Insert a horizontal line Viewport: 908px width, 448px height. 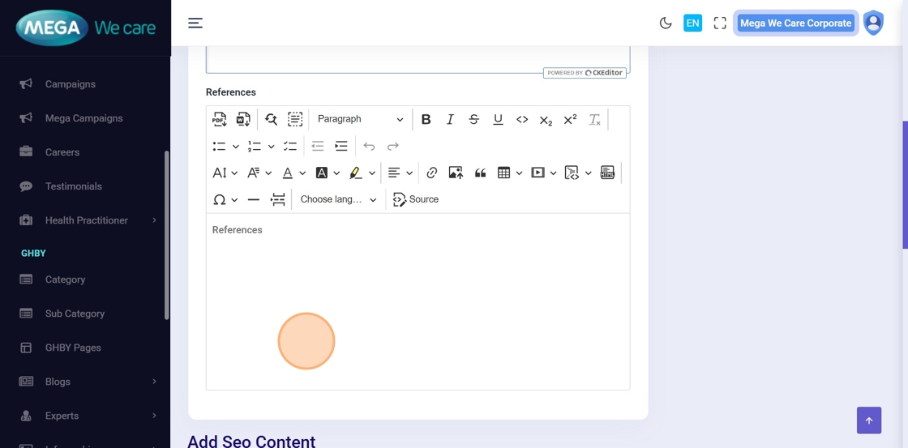pos(254,199)
